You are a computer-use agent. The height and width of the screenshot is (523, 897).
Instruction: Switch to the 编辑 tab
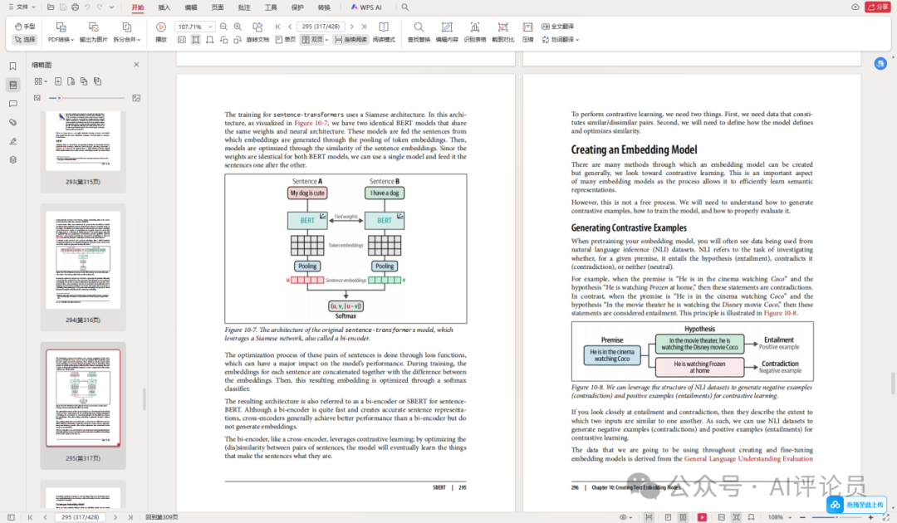(x=191, y=7)
